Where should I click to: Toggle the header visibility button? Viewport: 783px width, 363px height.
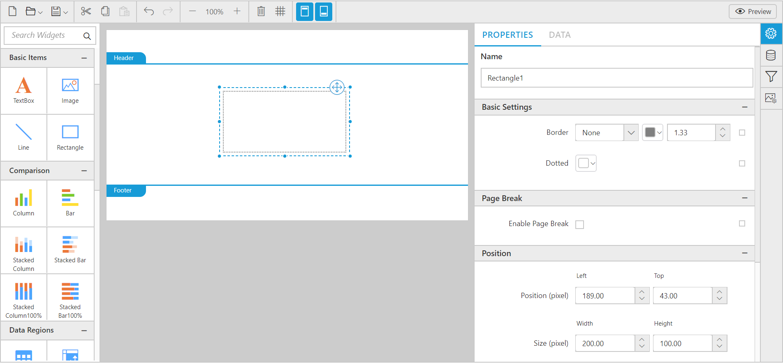305,12
